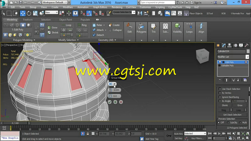Open the Workspace Default dropdown
This screenshot has height=141, width=251.
click(55, 3)
